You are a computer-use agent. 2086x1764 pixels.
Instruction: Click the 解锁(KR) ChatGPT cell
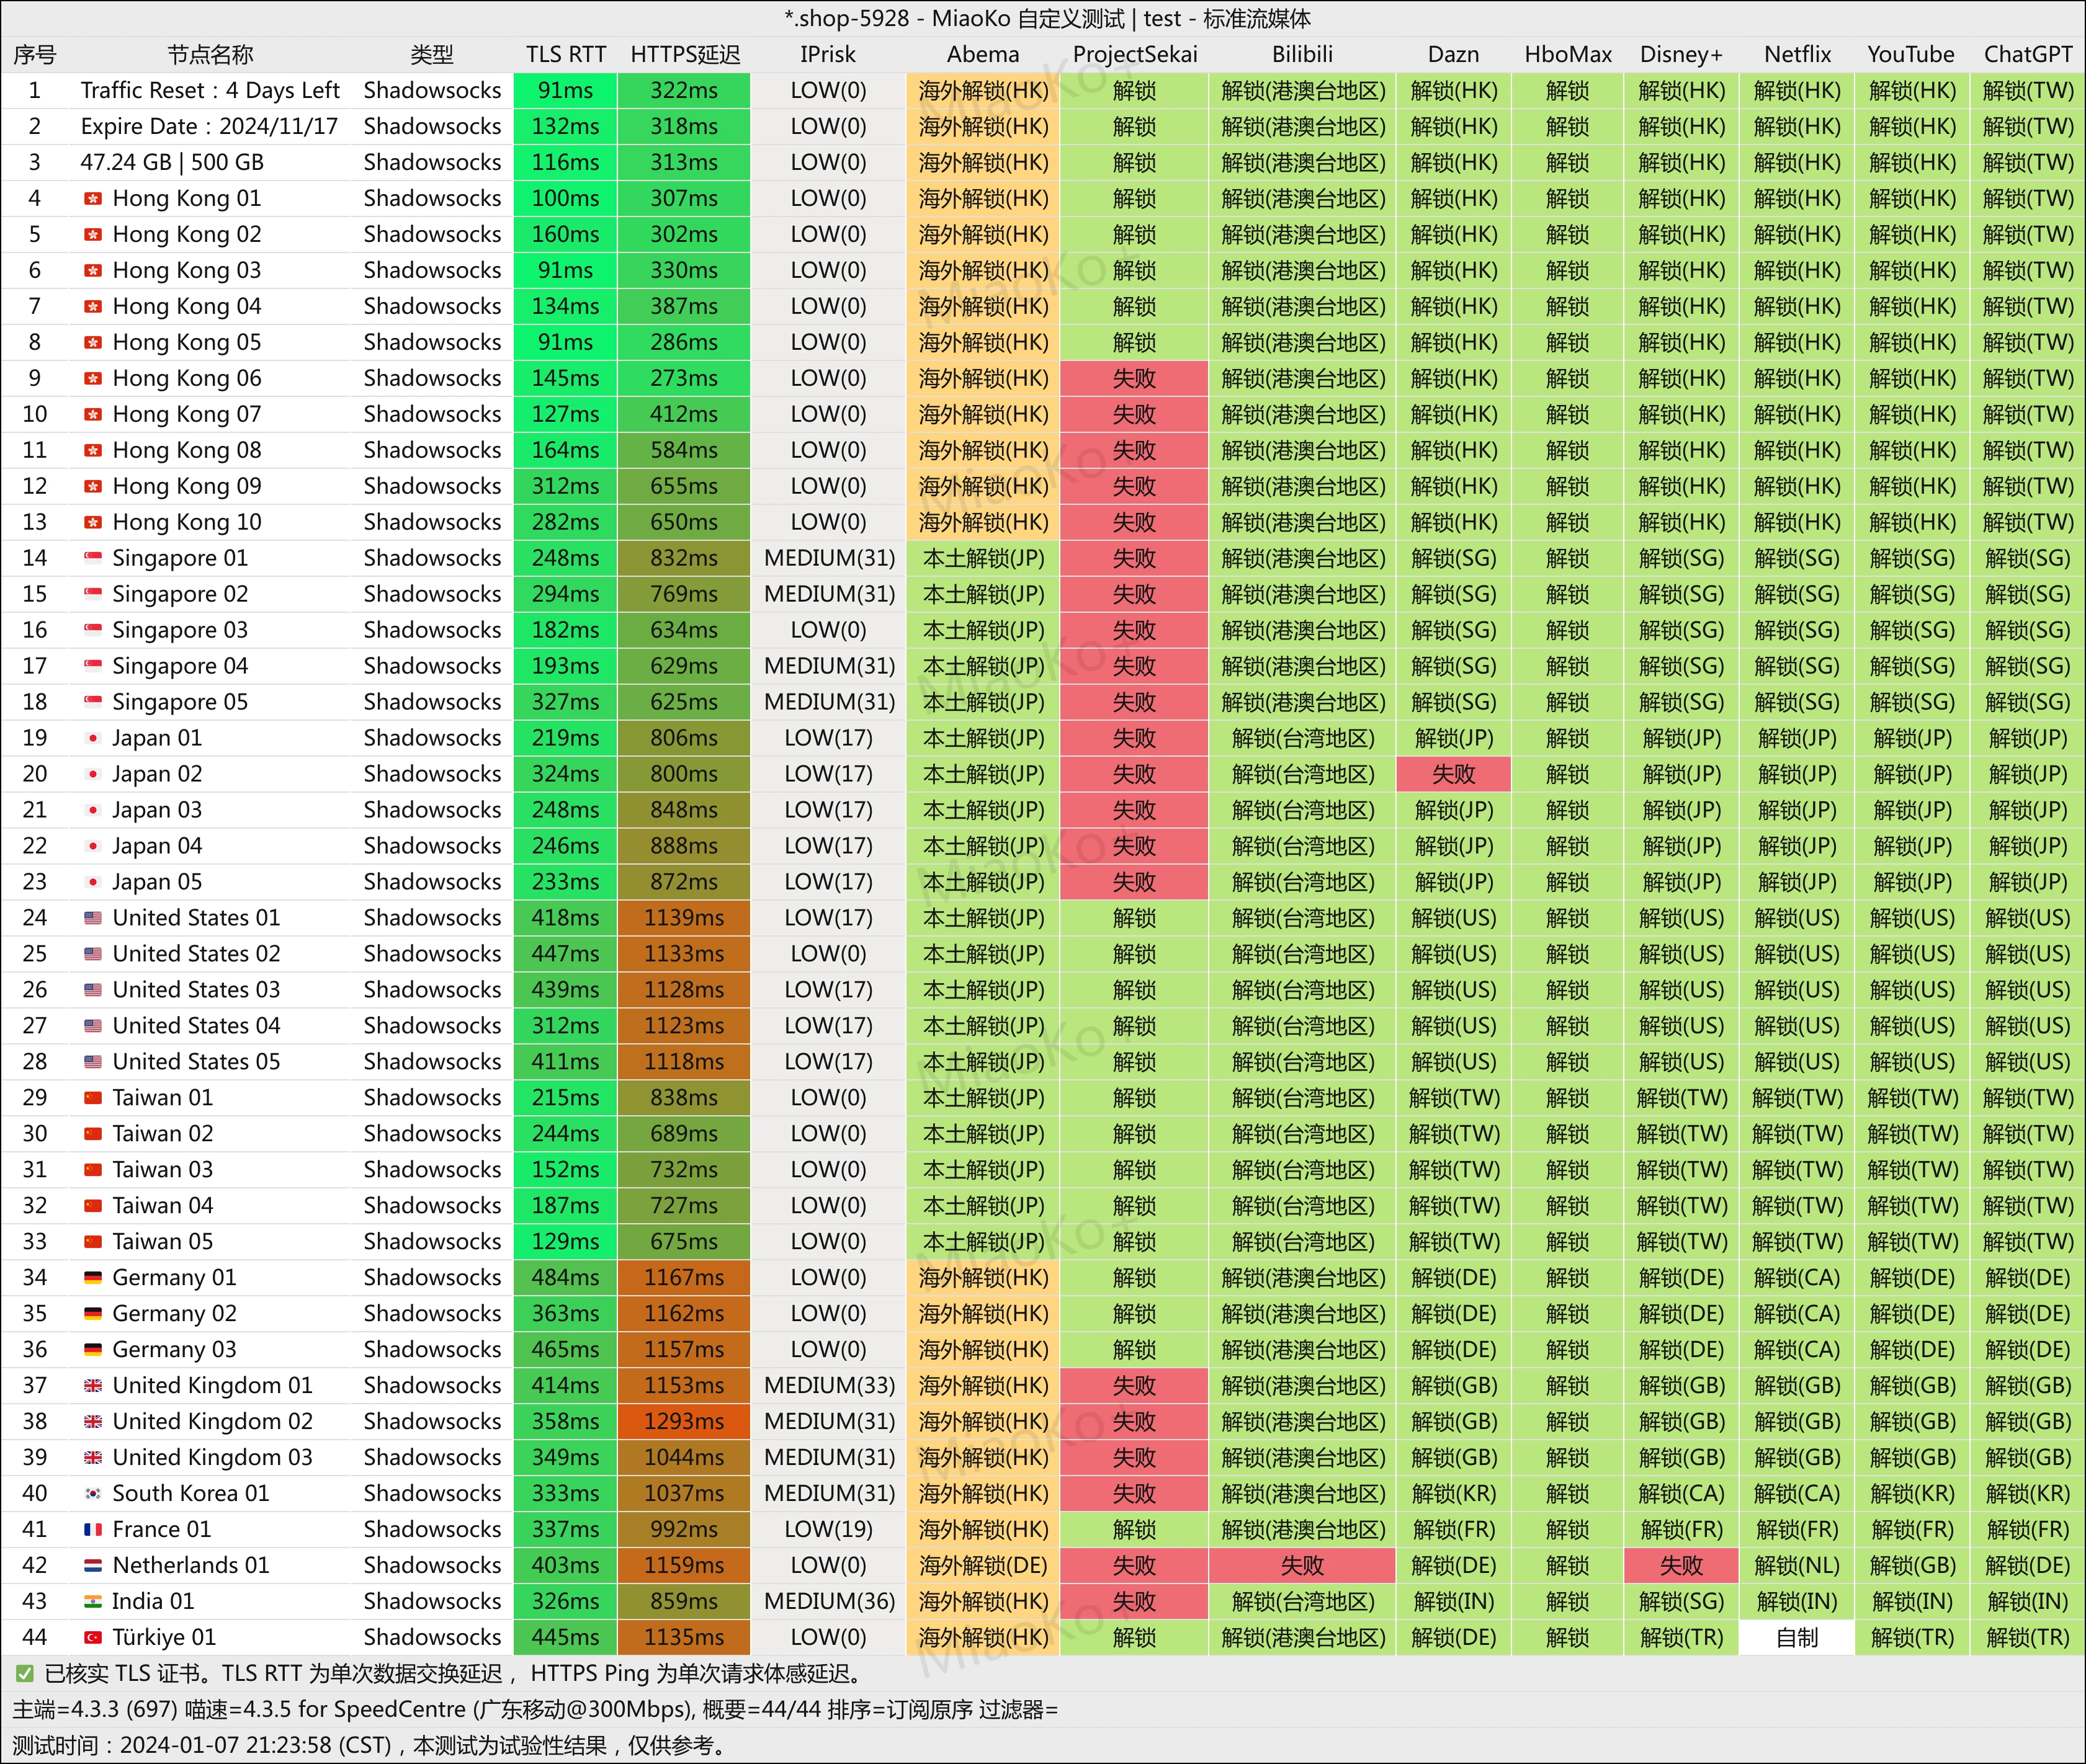tap(2028, 1494)
